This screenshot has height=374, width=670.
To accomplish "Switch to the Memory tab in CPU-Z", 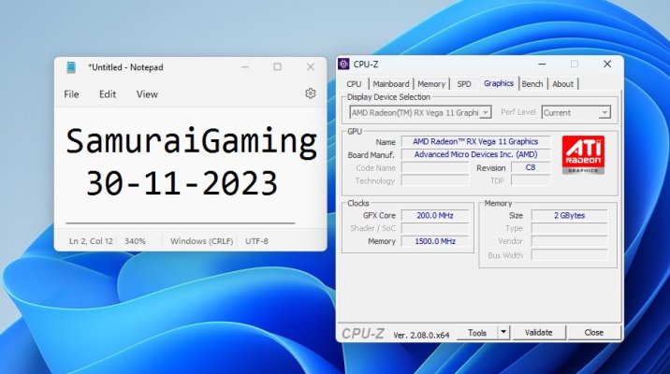I will (431, 84).
